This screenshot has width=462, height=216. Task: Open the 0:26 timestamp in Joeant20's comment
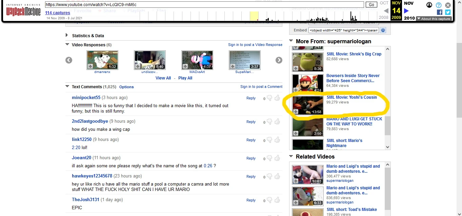coord(208,166)
